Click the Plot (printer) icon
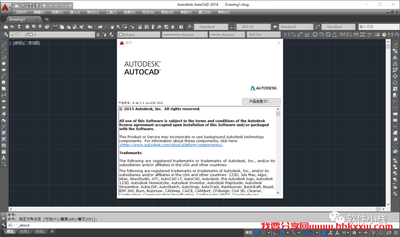Image resolution: width=400 pixels, height=237 pixels. (x=27, y=27)
